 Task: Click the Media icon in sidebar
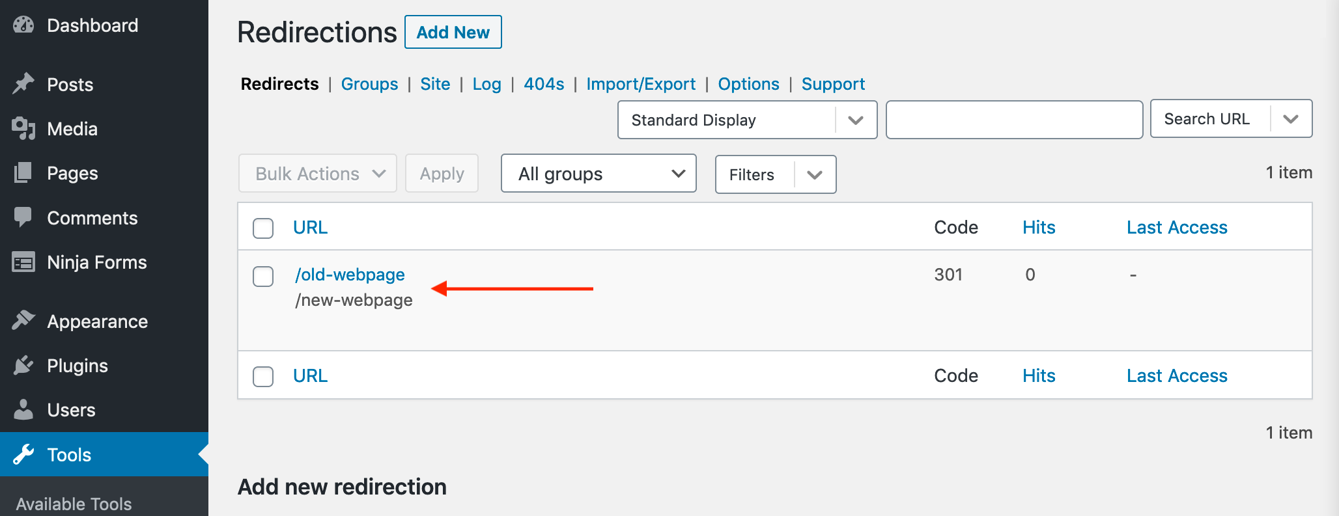(x=23, y=128)
